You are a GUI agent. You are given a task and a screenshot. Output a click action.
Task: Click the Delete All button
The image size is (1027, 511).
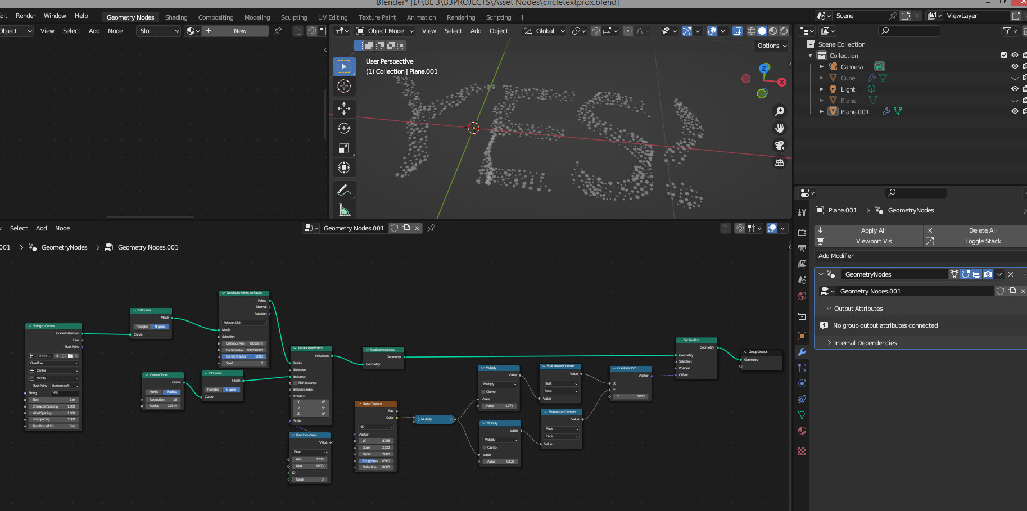975,230
